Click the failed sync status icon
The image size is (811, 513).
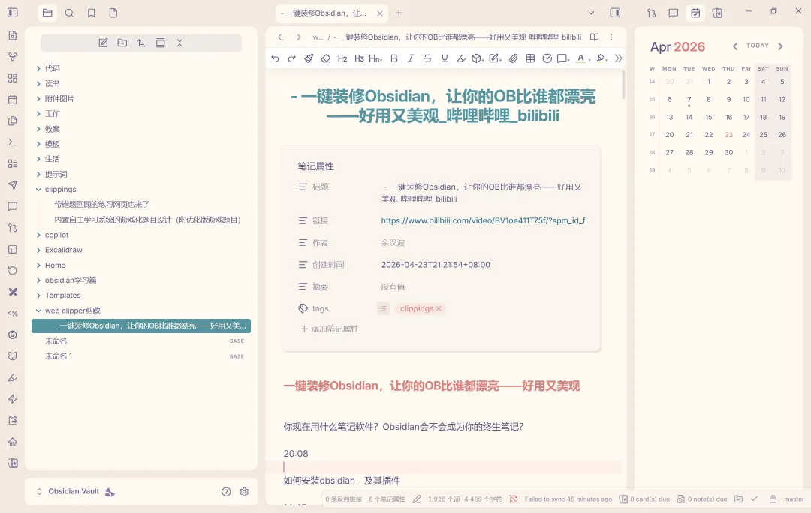(514, 499)
